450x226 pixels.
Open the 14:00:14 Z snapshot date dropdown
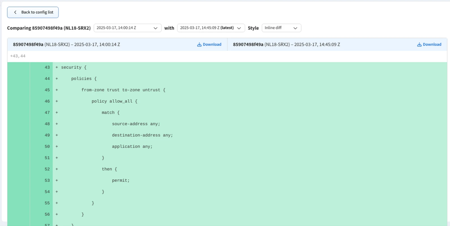(x=127, y=28)
